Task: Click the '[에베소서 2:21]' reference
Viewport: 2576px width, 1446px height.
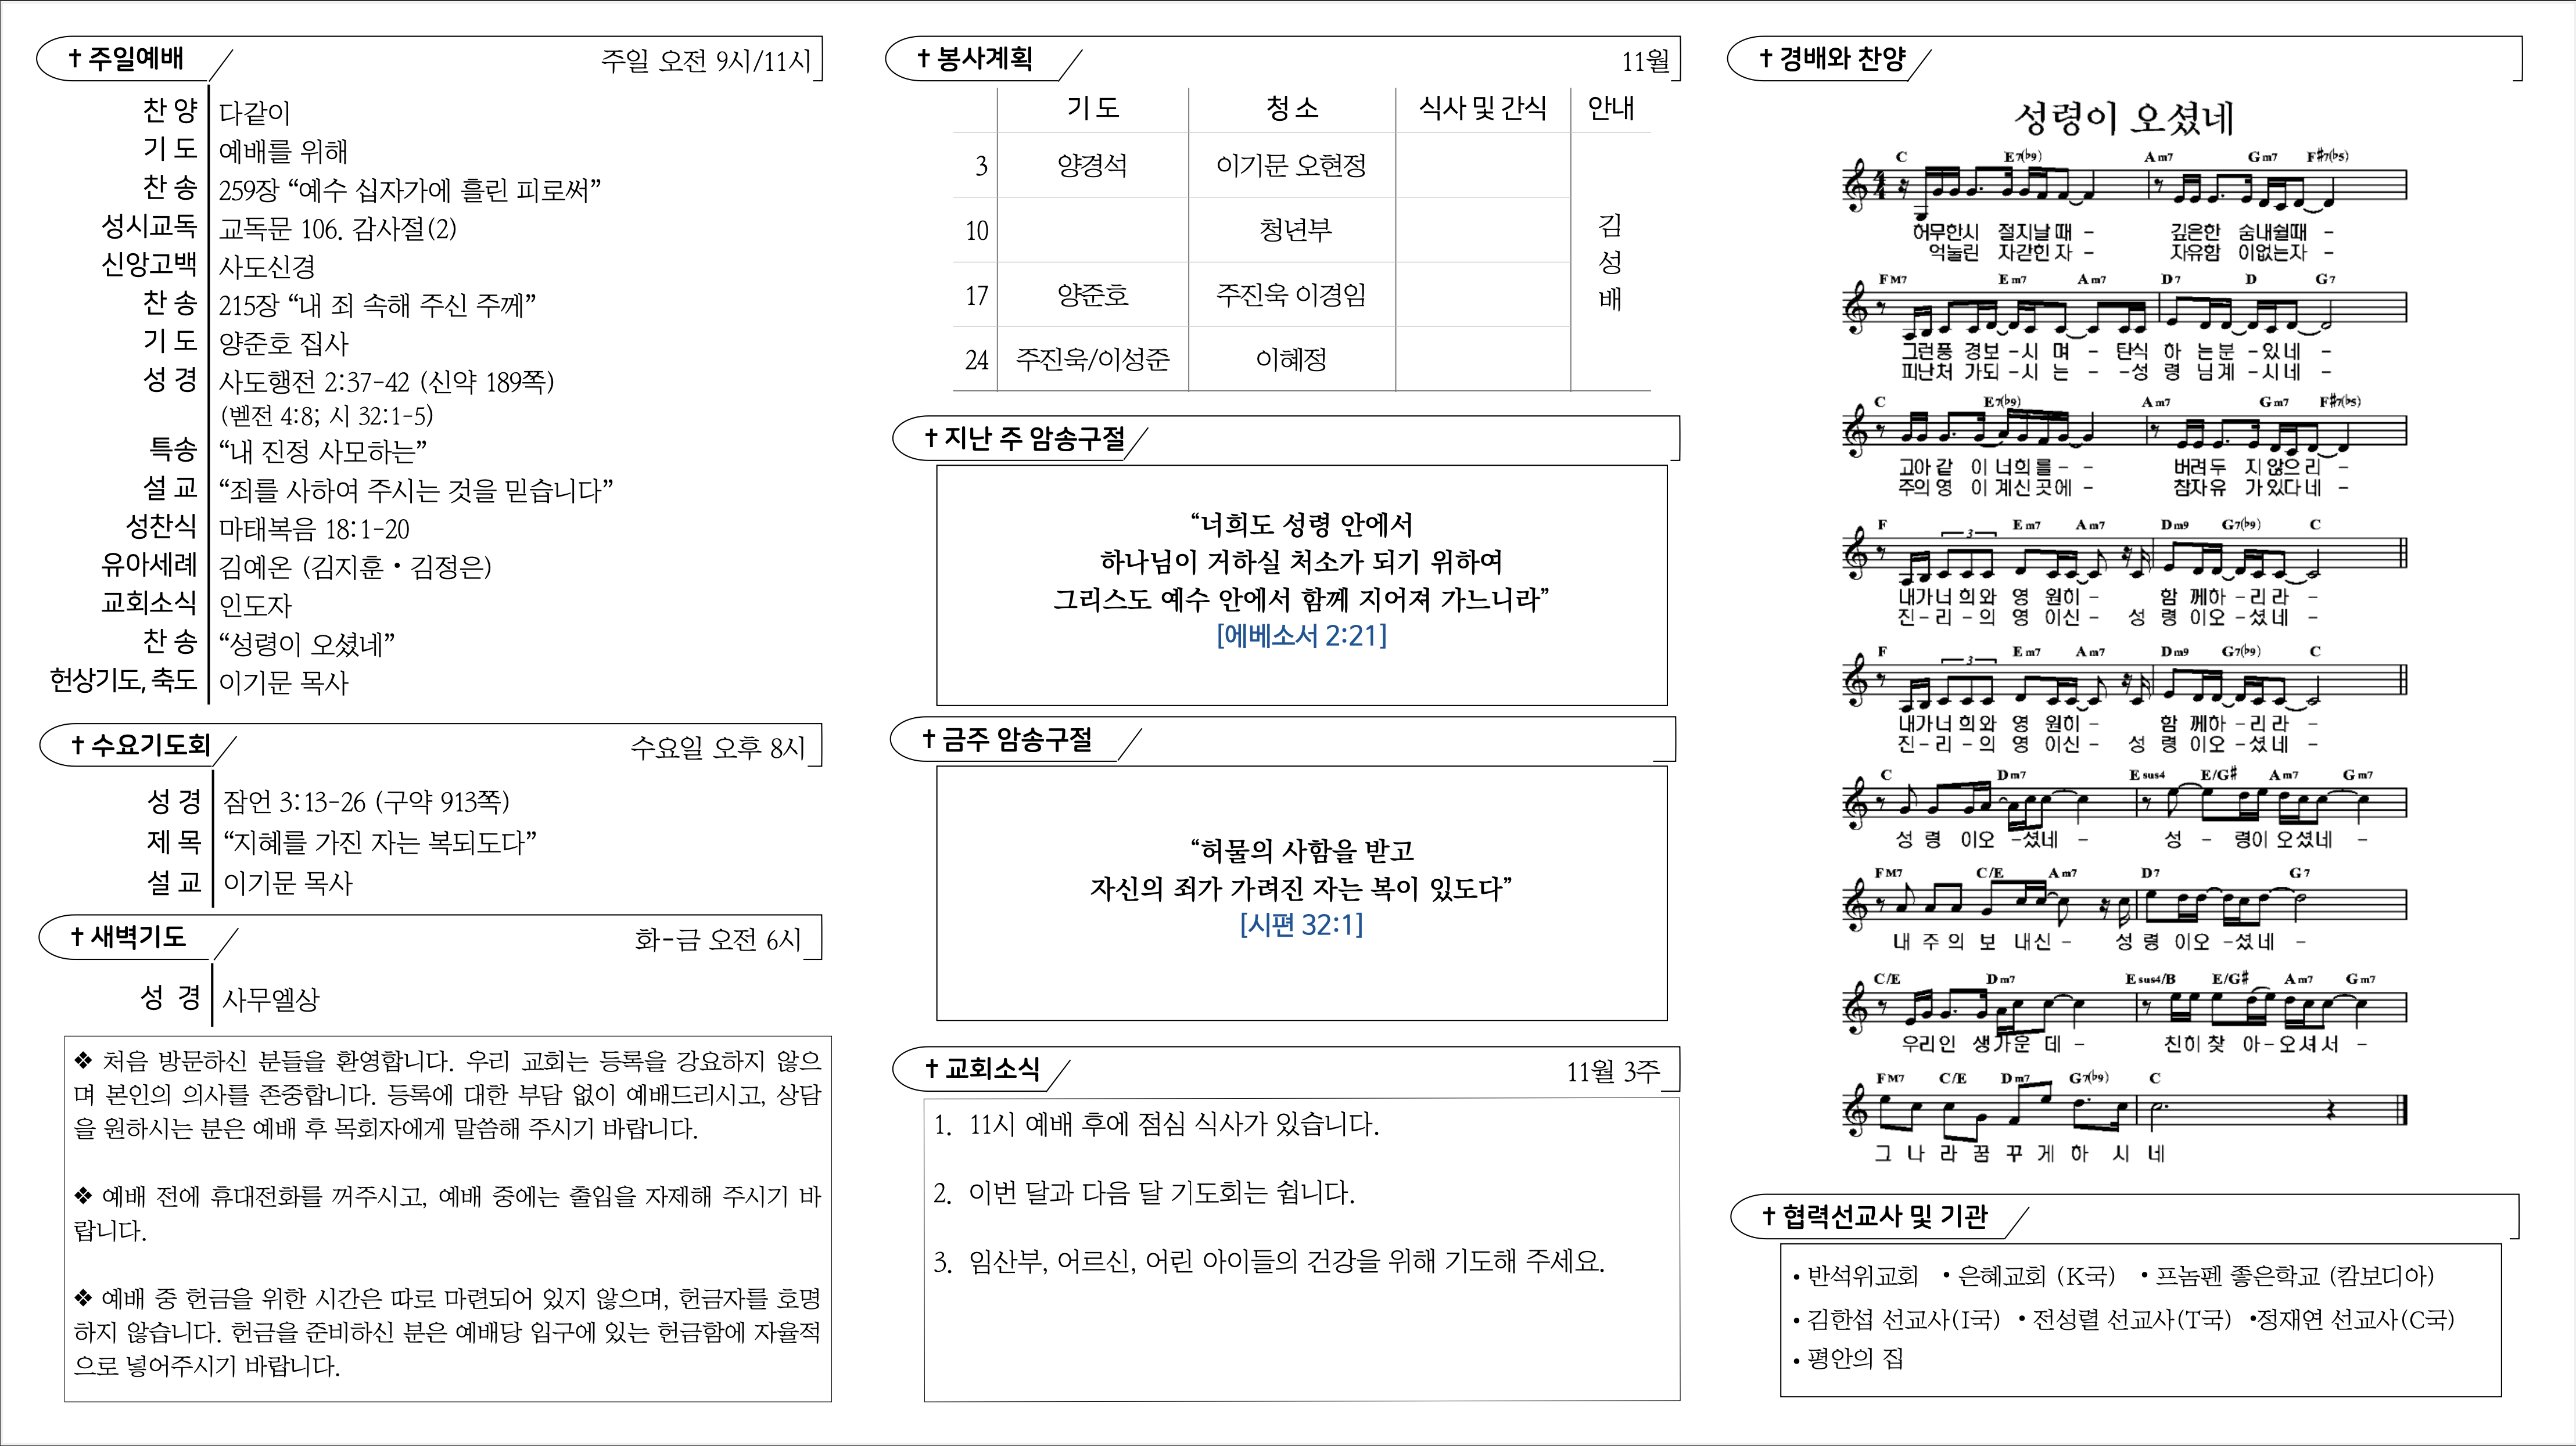Action: [x=1301, y=635]
